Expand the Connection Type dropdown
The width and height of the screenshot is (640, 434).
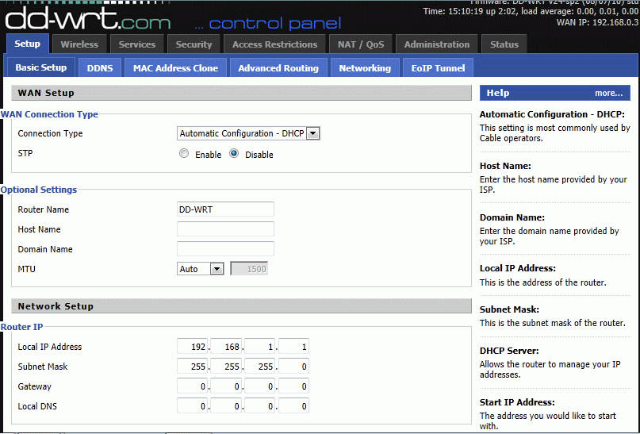tap(248, 133)
